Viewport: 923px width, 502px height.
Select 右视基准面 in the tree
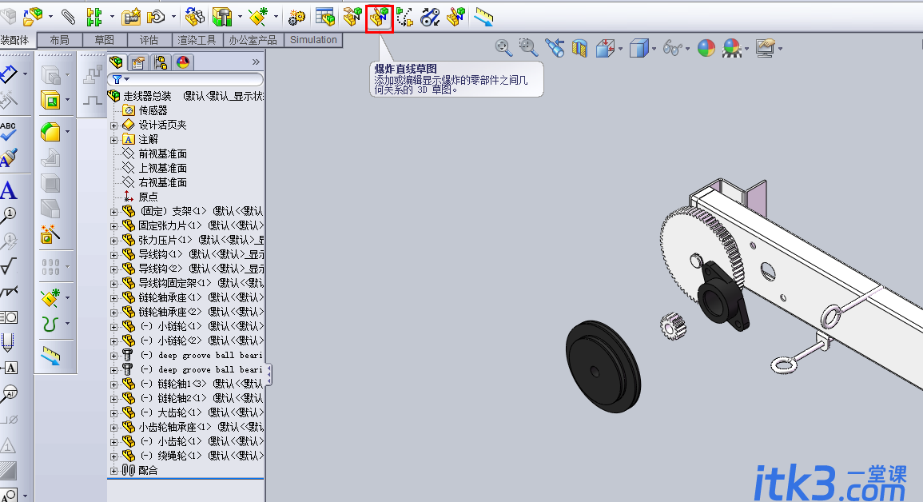[x=162, y=183]
